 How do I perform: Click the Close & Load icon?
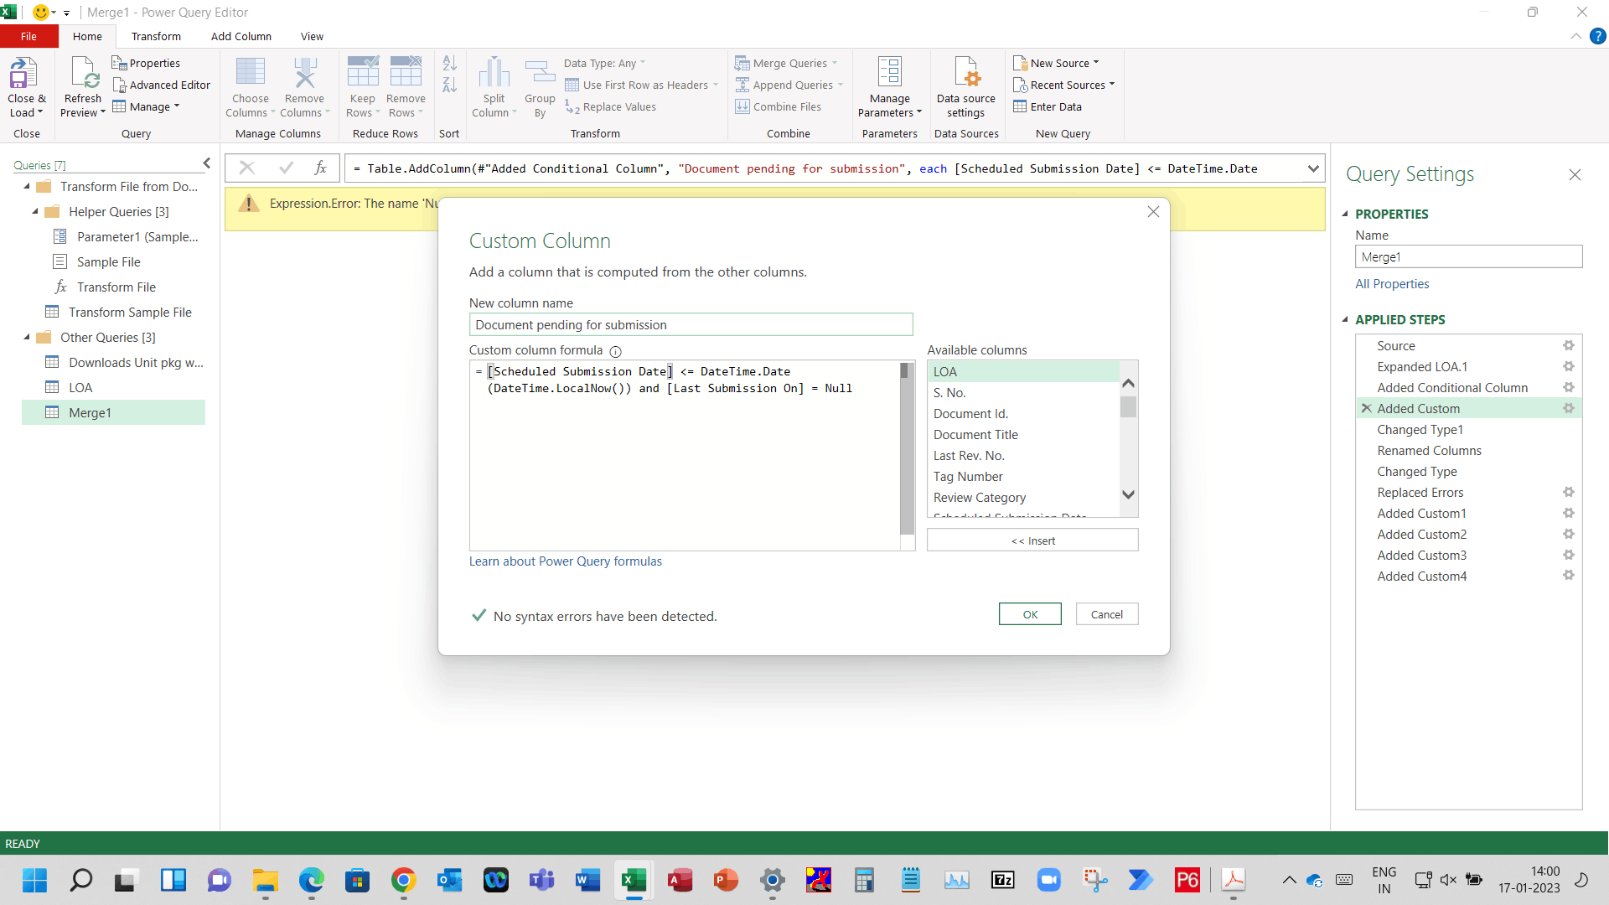(x=23, y=74)
